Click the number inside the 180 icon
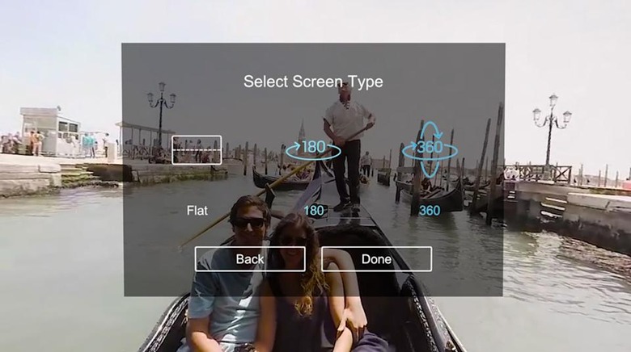Viewport: 631px width, 352px height. click(x=313, y=147)
